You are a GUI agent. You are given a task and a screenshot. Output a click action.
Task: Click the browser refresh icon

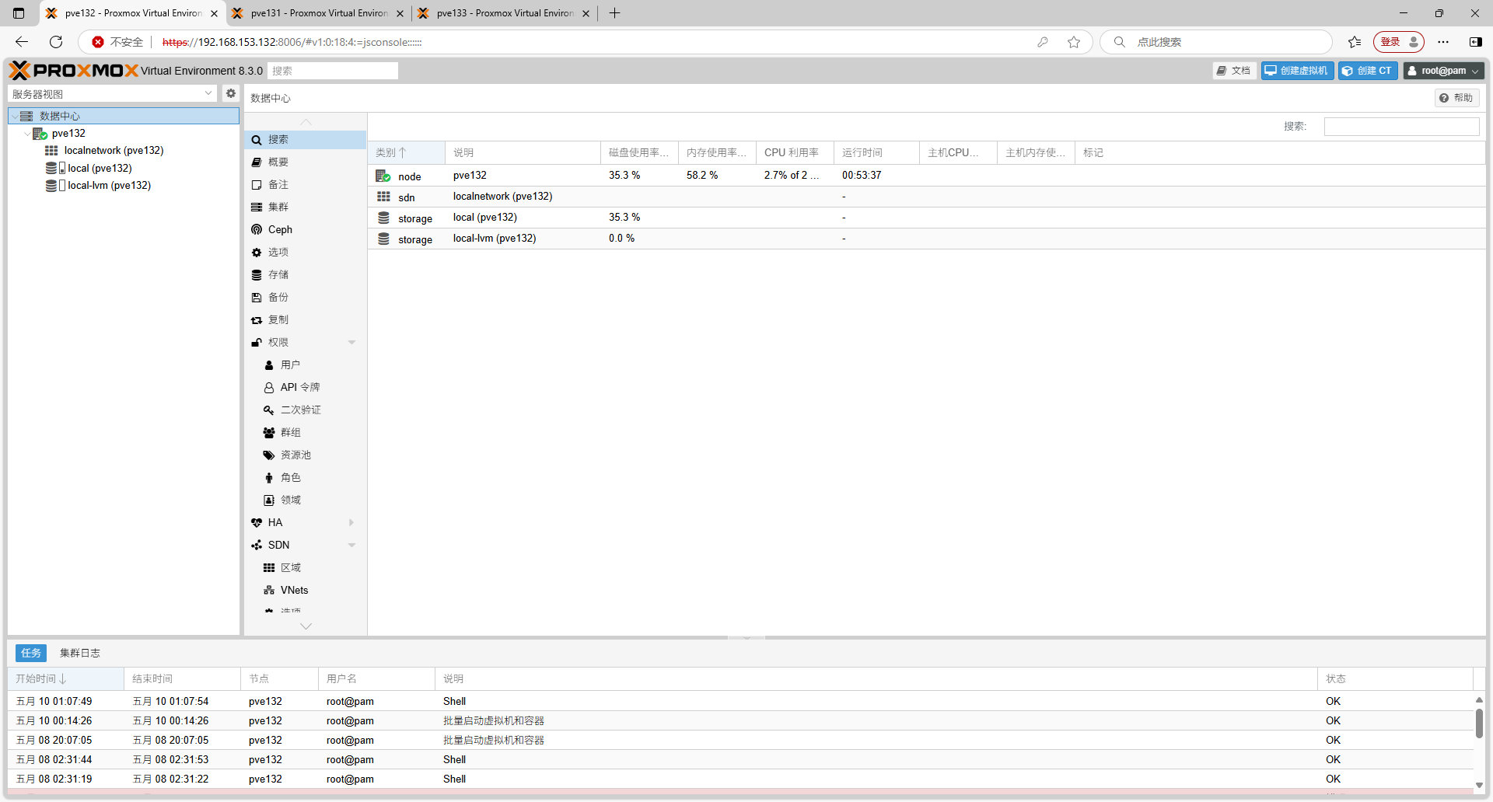click(56, 42)
